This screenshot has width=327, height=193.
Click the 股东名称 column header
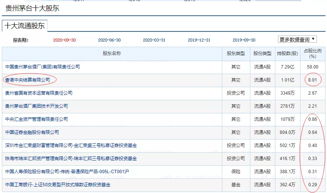point(112,53)
